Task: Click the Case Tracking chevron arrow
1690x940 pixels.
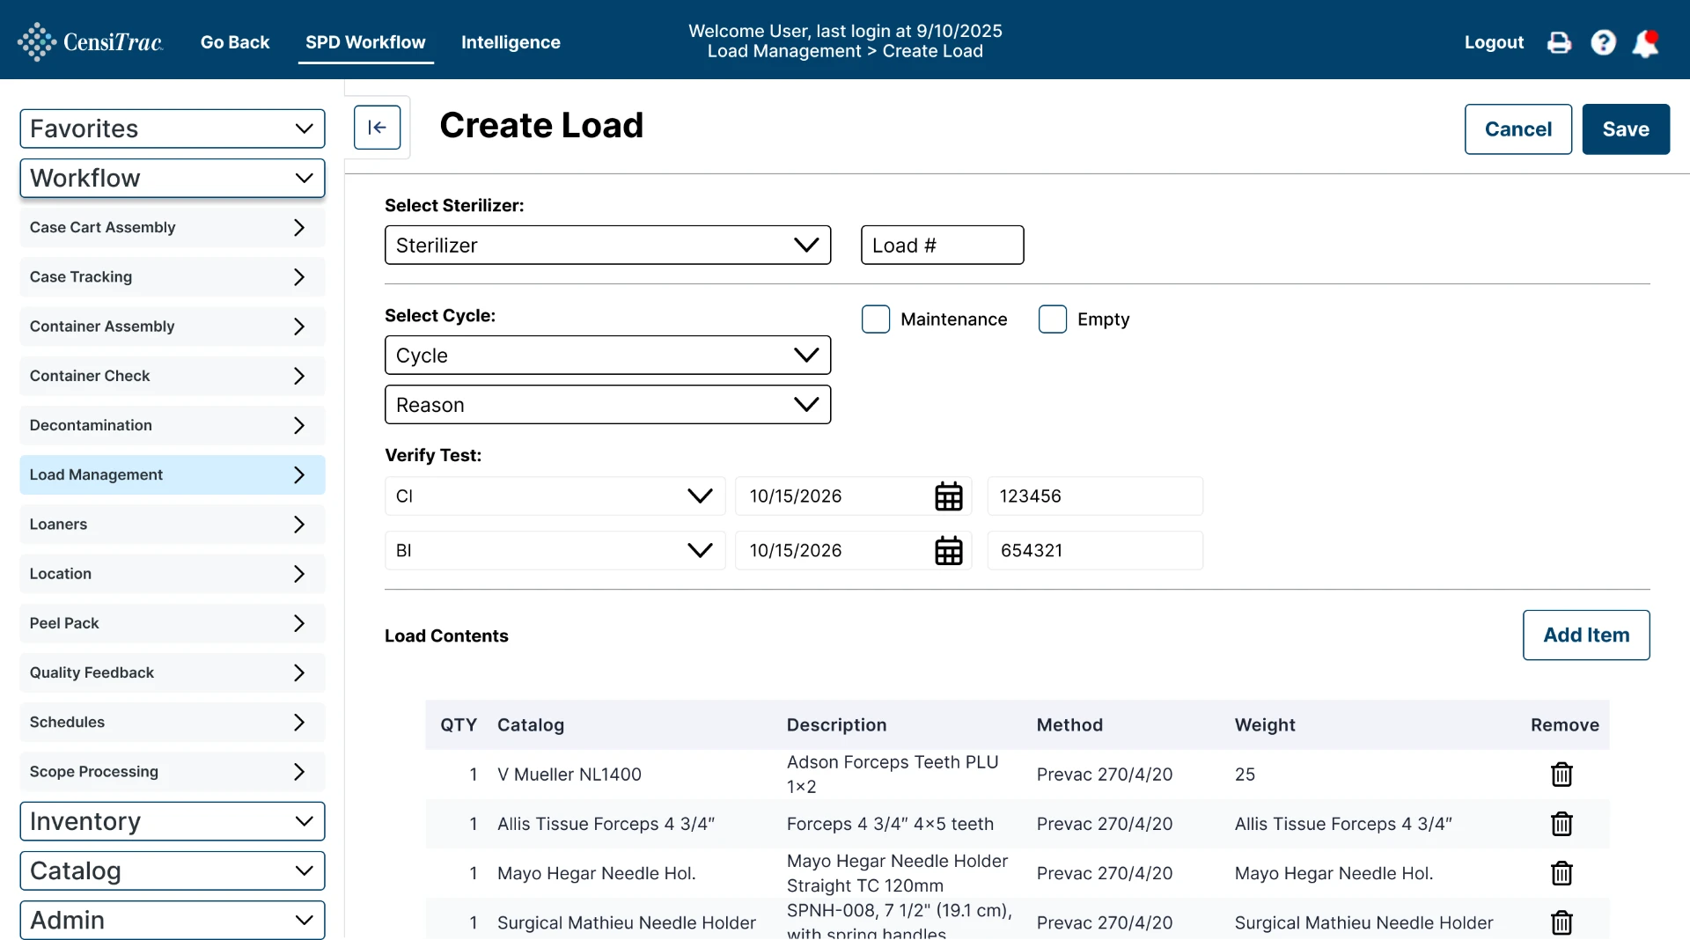Action: tap(299, 277)
